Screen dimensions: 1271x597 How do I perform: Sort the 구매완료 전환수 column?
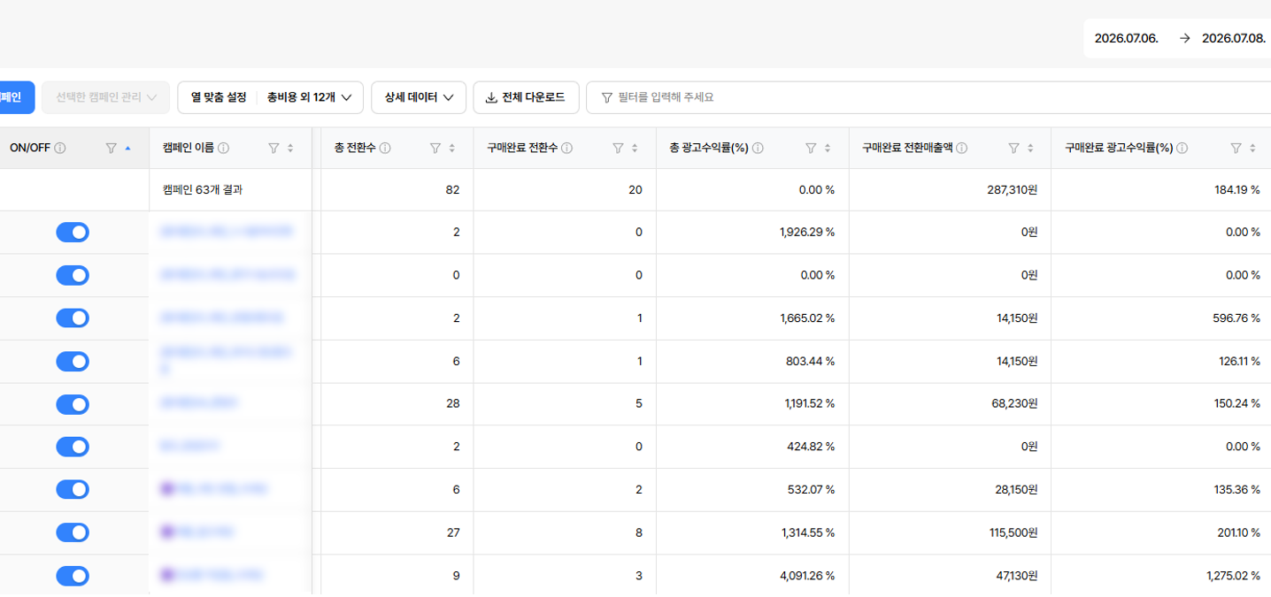[x=635, y=149]
